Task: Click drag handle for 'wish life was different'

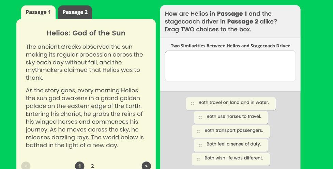Action: click(x=198, y=159)
